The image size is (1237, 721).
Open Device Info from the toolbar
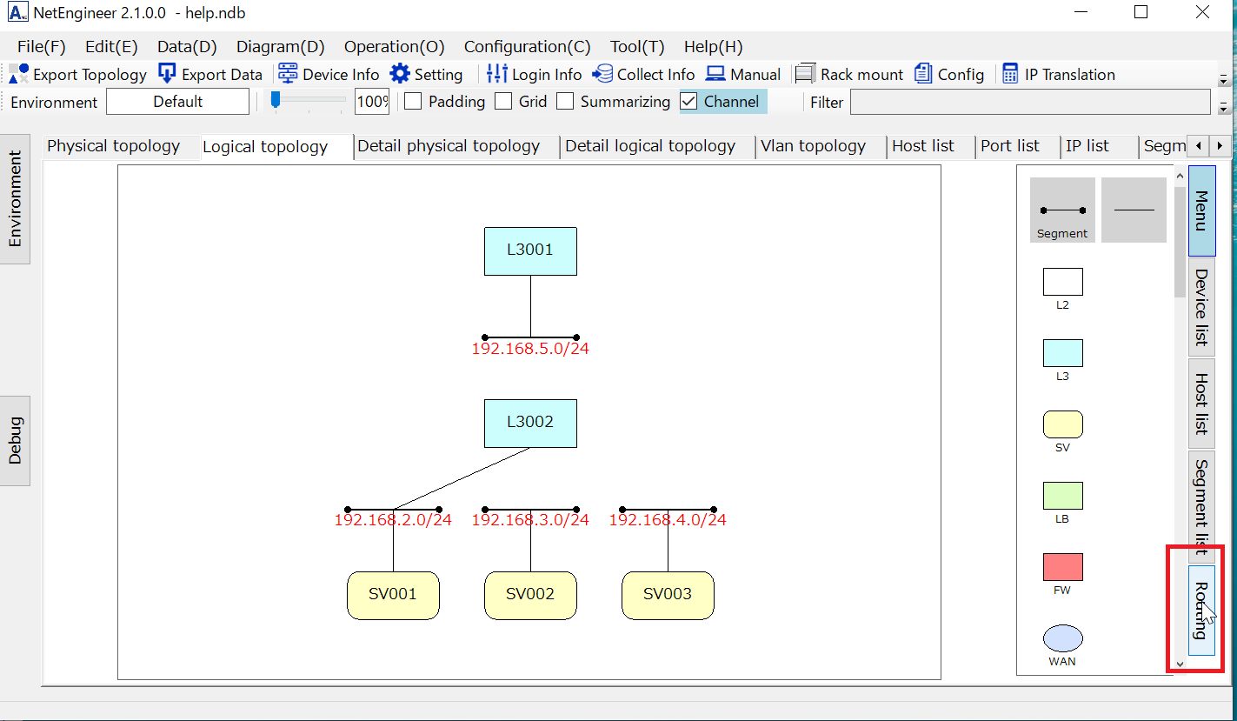point(288,75)
